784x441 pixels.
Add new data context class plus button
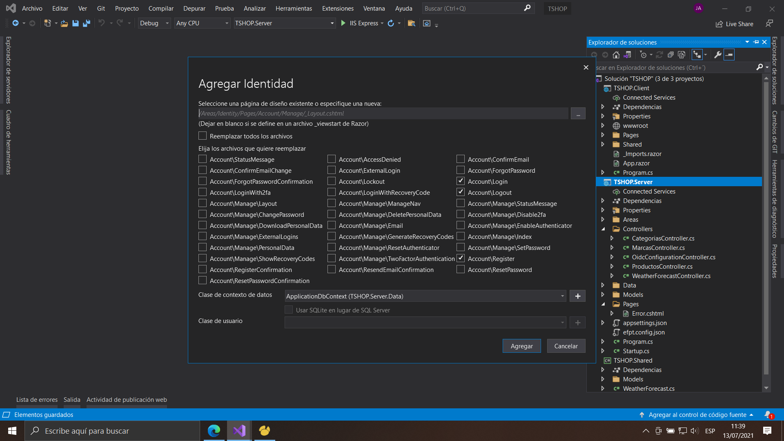(x=578, y=296)
